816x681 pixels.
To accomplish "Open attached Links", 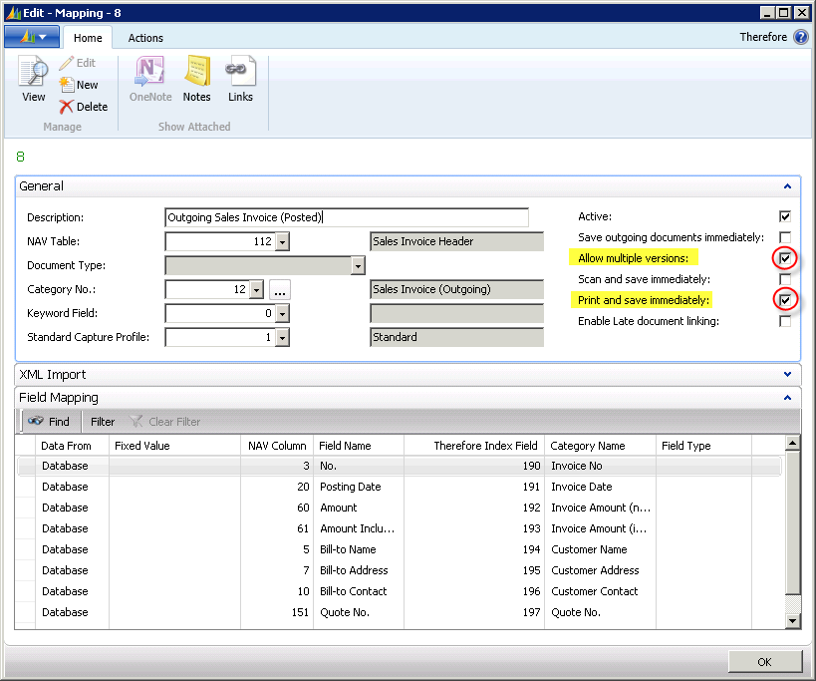I will (240, 74).
